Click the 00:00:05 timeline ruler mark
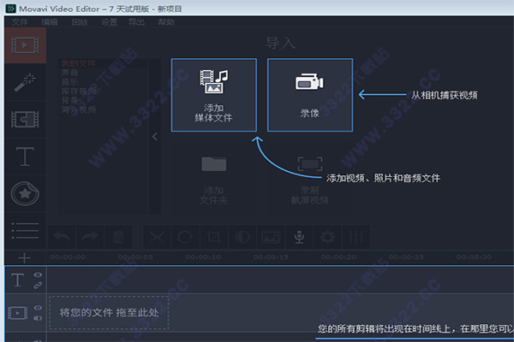This screenshot has height=342, width=514. coord(135,257)
